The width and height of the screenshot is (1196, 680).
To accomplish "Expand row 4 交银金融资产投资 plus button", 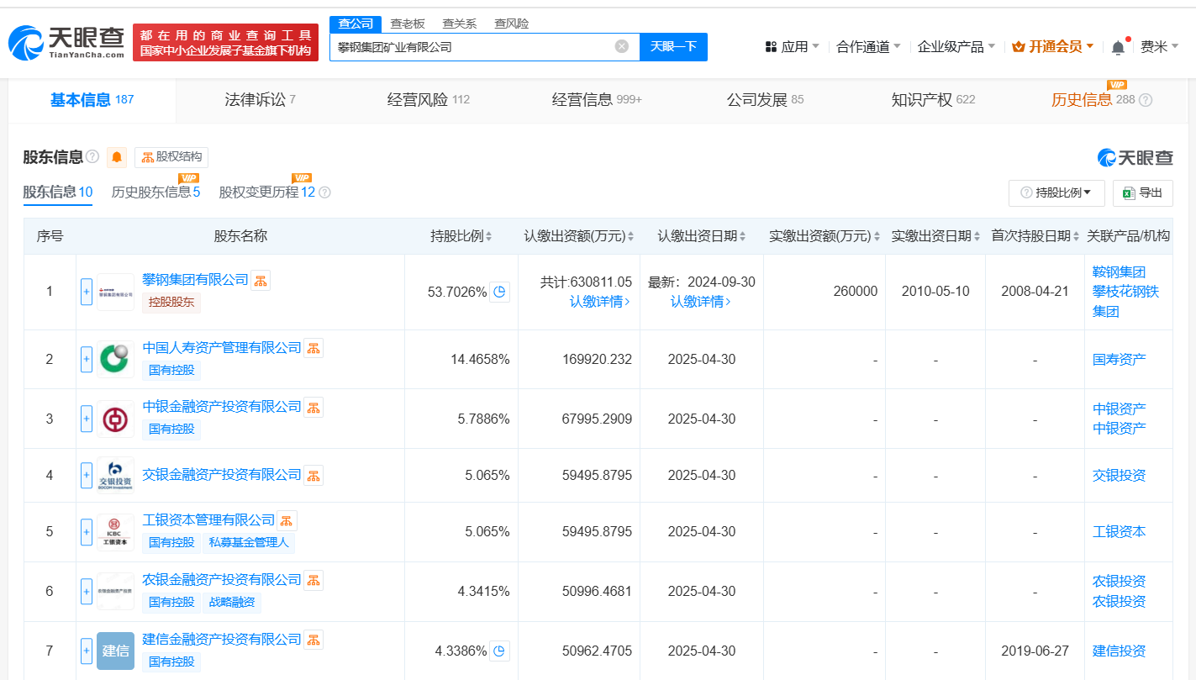I will coord(87,475).
